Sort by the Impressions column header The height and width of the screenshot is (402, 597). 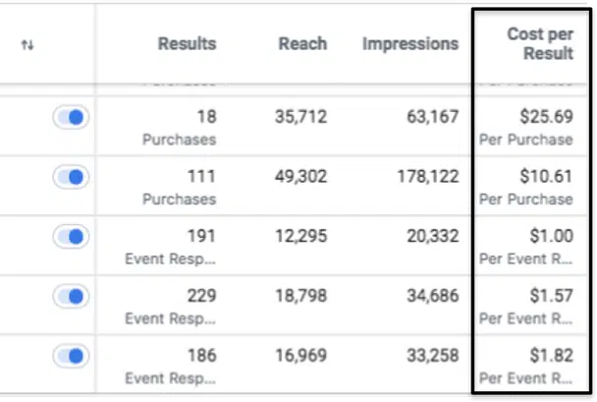(409, 44)
